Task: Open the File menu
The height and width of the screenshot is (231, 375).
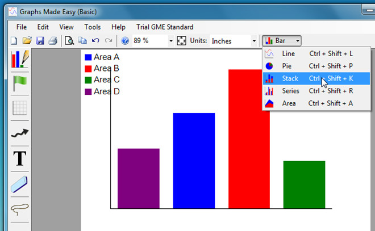Action: tap(22, 27)
